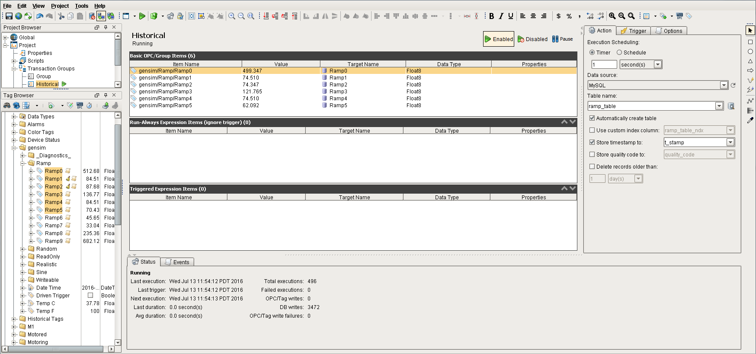Open the second(s) time unit dropdown
The width and height of the screenshot is (756, 354).
coord(658,65)
